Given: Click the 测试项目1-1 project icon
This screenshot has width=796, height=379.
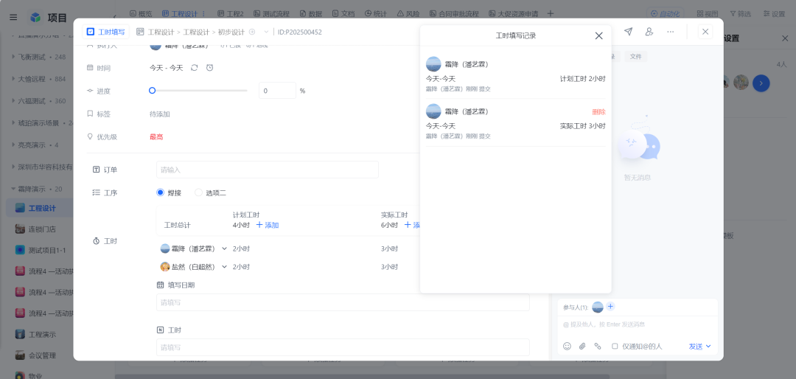Looking at the screenshot, I should 21,250.
